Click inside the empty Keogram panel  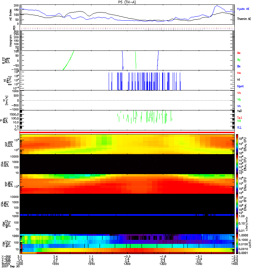(127, 41)
